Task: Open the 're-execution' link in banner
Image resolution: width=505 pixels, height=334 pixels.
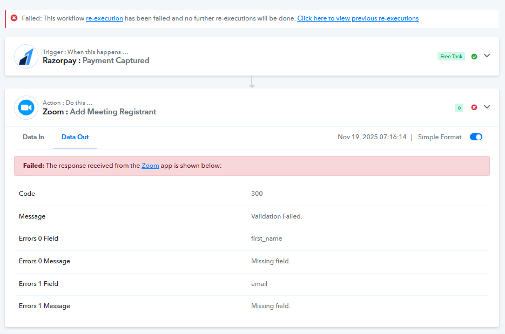Action: 104,18
